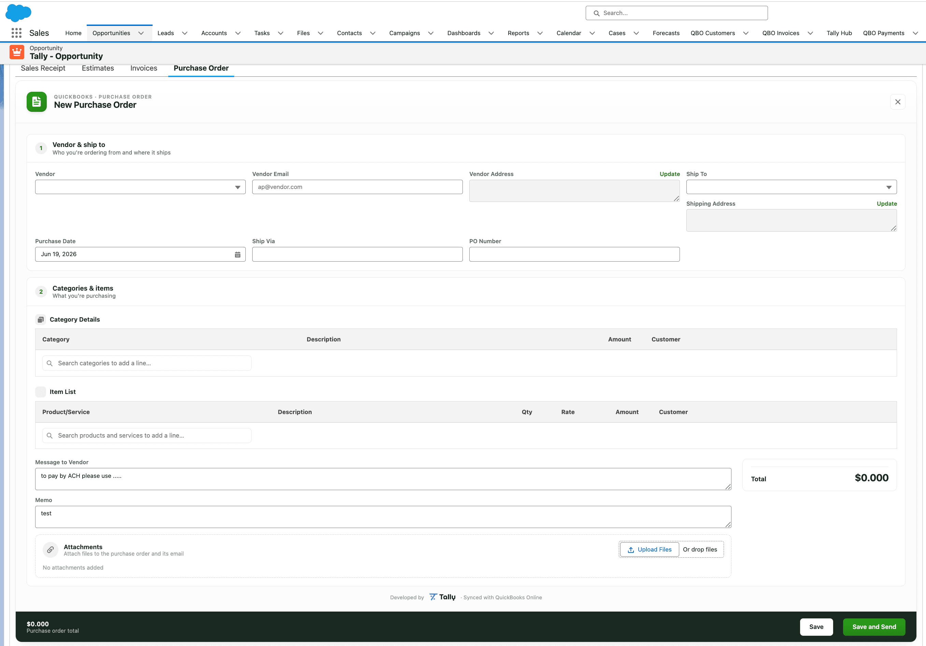
Task: Click the Upload Files button
Action: (x=649, y=550)
